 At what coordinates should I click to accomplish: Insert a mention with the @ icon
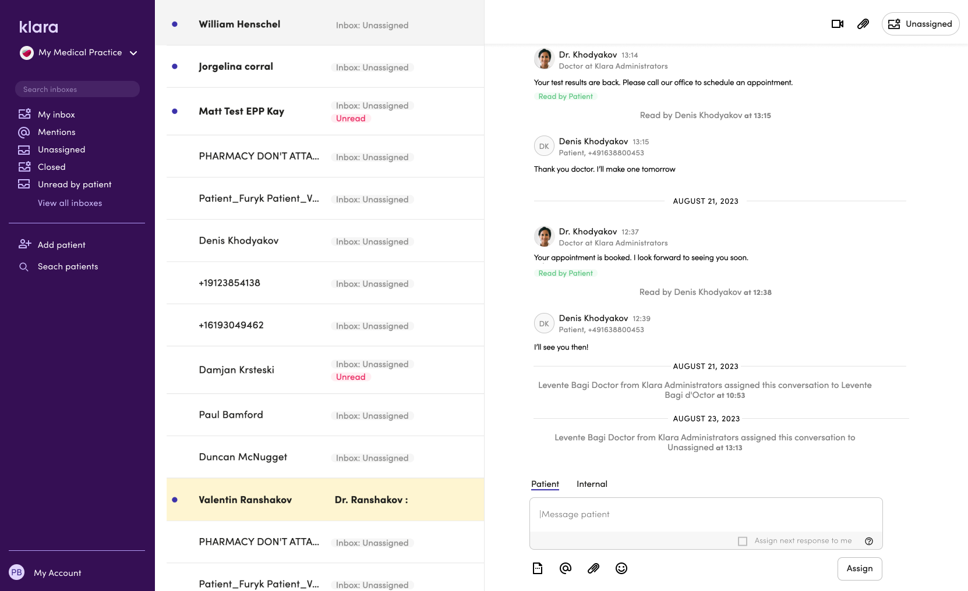point(565,568)
